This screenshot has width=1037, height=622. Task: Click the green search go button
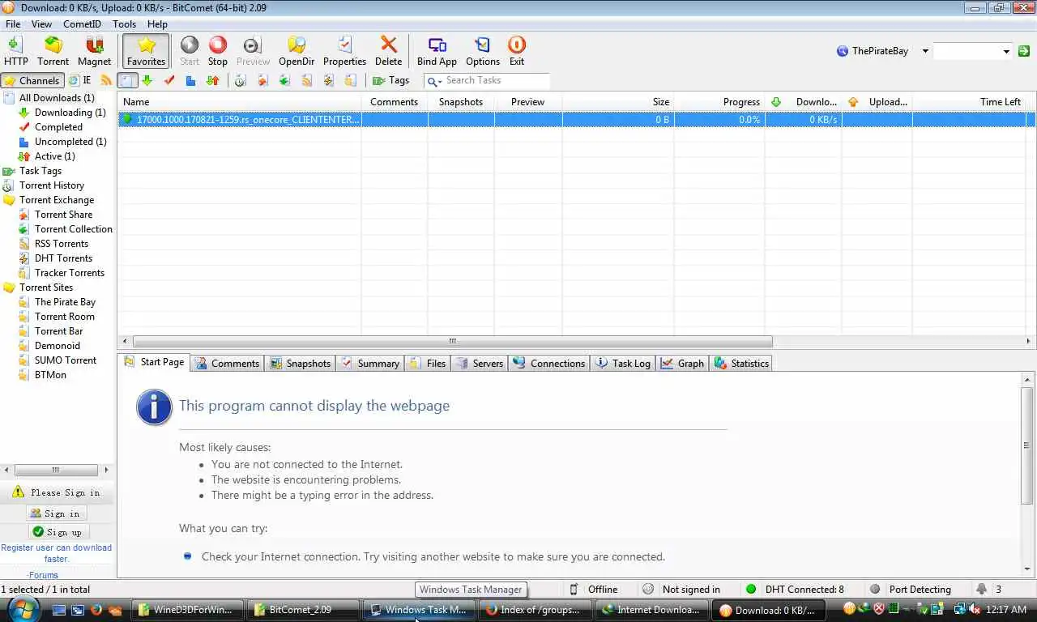tap(1024, 51)
